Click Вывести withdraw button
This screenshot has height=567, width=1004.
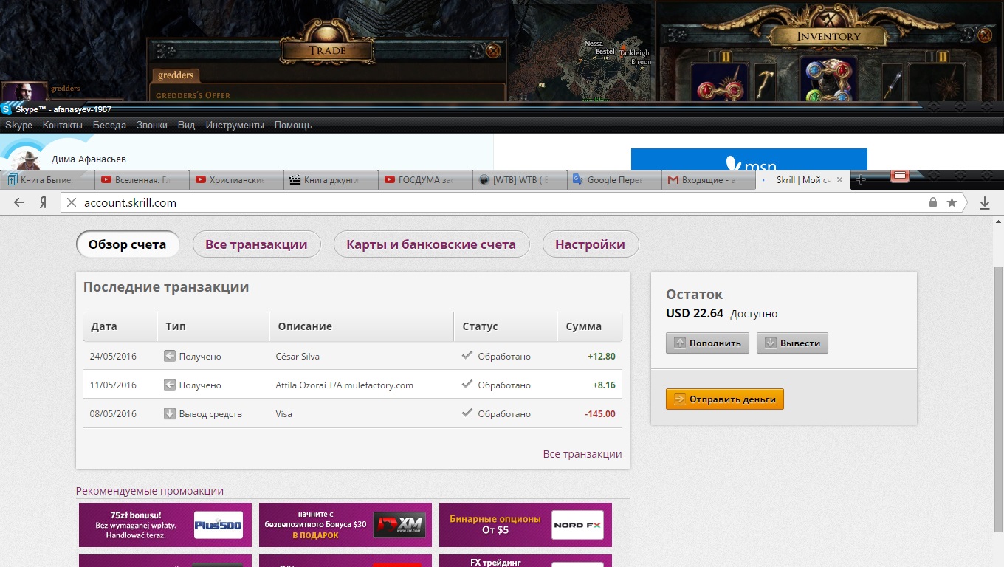792,343
